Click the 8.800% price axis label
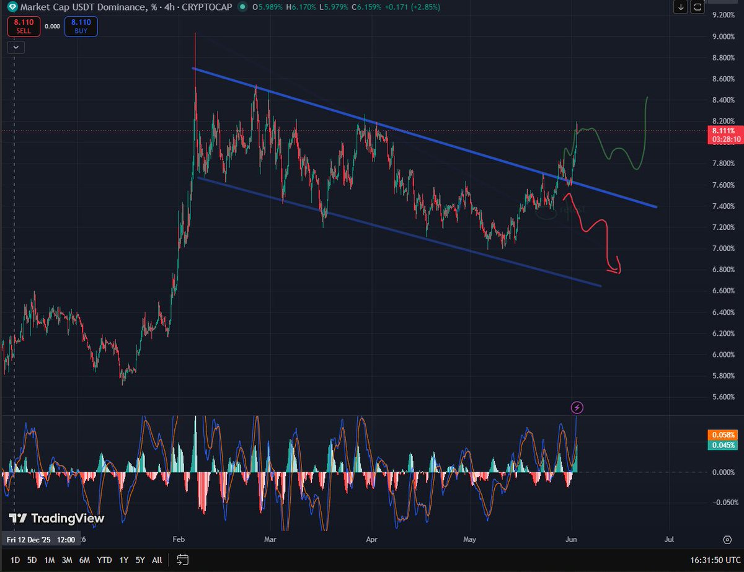 pos(724,58)
